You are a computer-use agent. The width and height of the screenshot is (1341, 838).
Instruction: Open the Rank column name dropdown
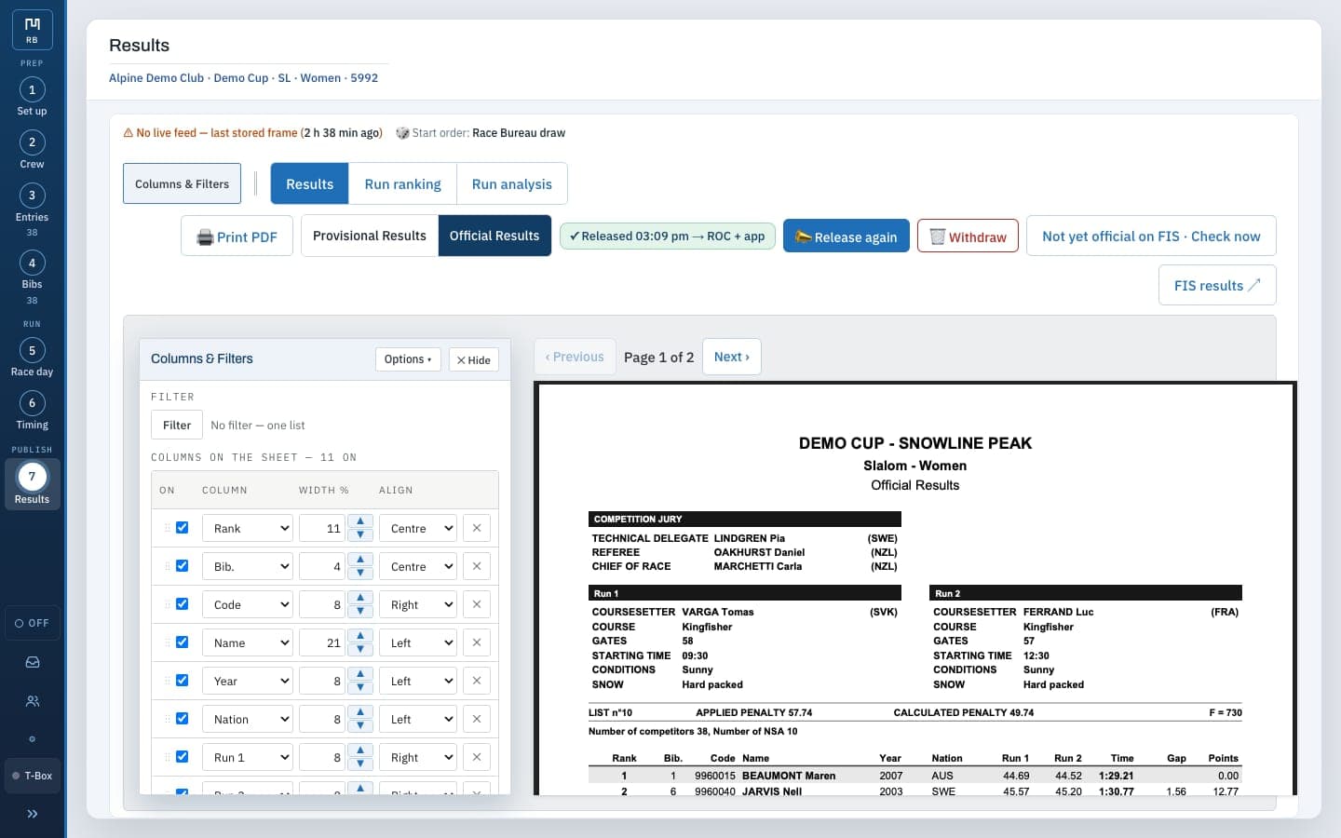[x=247, y=528]
